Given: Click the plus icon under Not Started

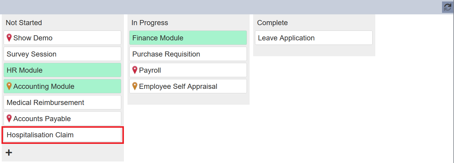Looking at the screenshot, I should tap(9, 153).
